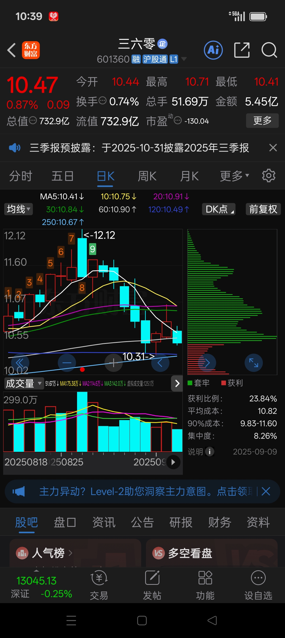Zoom in chart with plus button
Image resolution: width=285 pixels, height=638 pixels.
[113, 363]
